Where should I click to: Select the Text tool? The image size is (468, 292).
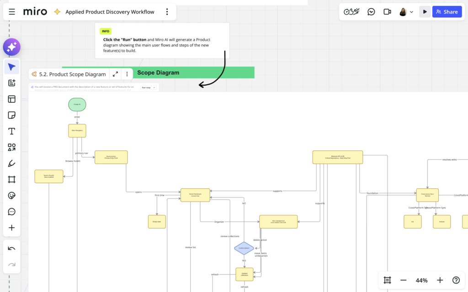(x=11, y=131)
